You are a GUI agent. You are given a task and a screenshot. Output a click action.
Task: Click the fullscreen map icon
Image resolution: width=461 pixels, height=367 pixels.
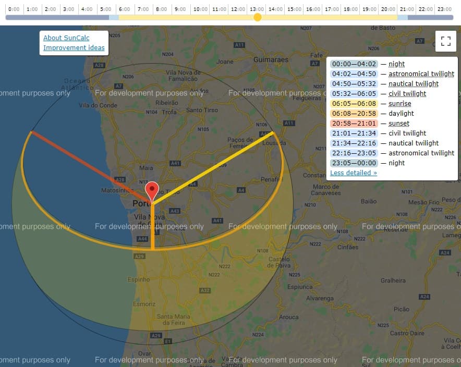[445, 41]
